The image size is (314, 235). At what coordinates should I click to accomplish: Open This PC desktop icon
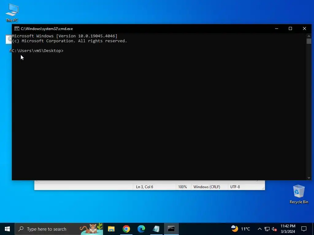[12, 13]
